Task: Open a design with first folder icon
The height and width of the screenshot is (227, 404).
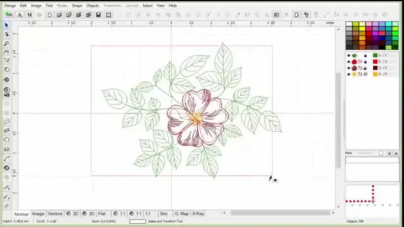Action: (x=59, y=15)
